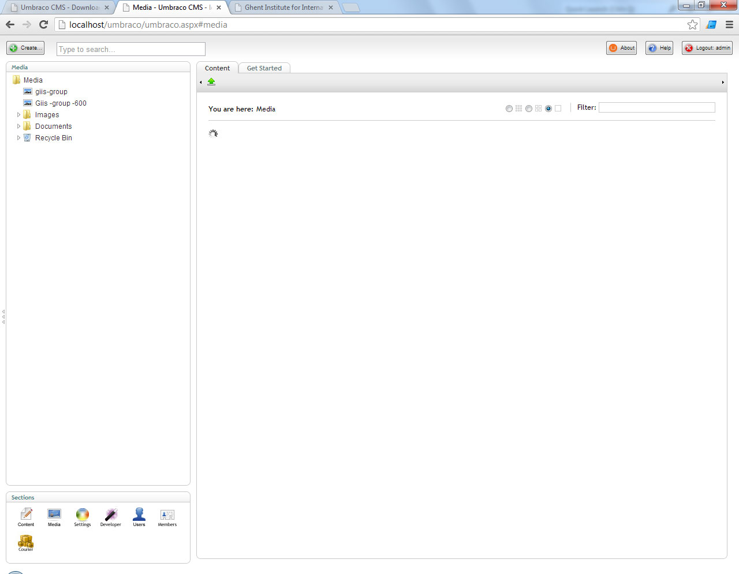Click the Filter input field
The image size is (739, 574).
(657, 107)
